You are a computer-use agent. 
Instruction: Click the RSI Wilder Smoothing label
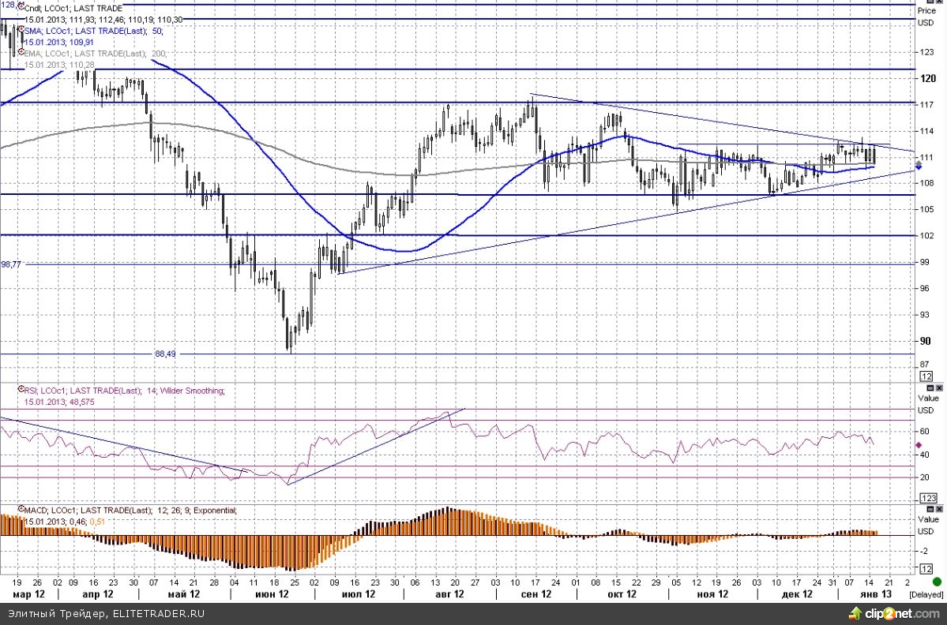125,390
